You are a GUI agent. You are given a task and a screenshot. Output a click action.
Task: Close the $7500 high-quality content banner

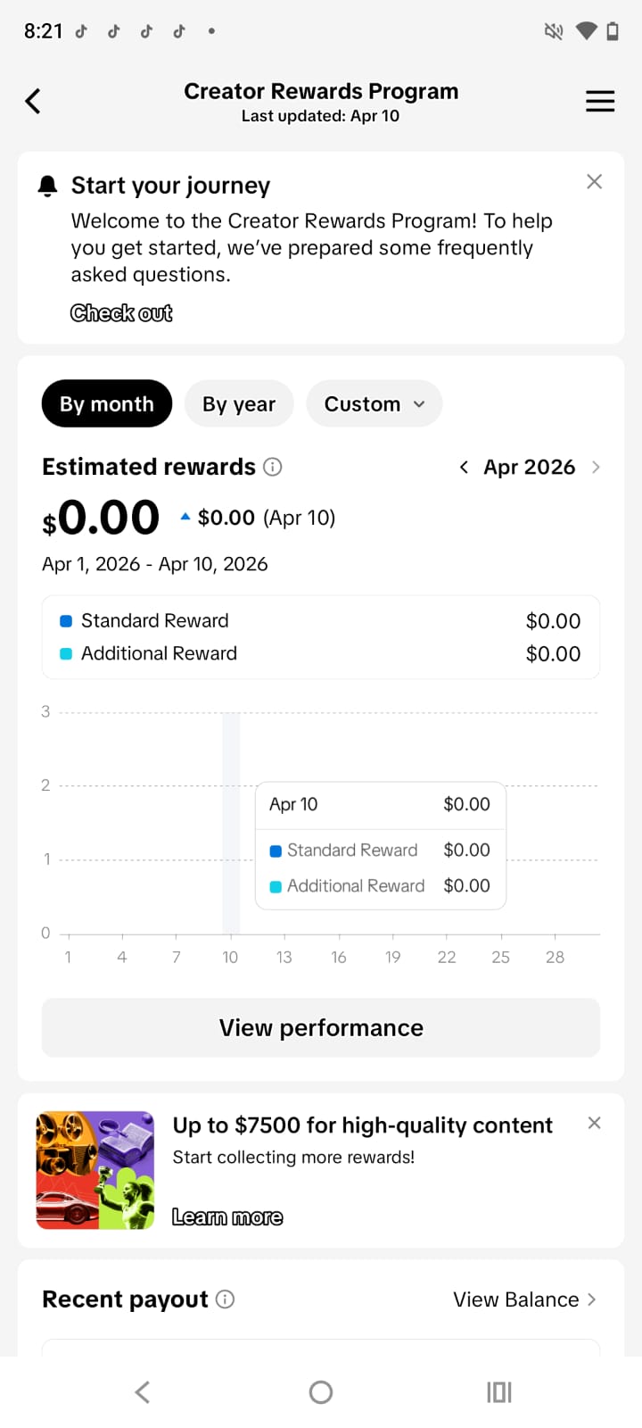(x=595, y=1124)
